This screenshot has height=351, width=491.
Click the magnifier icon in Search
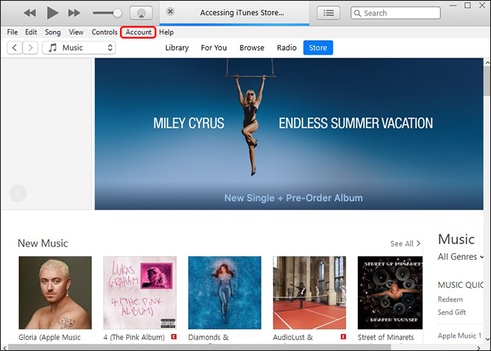tap(358, 13)
